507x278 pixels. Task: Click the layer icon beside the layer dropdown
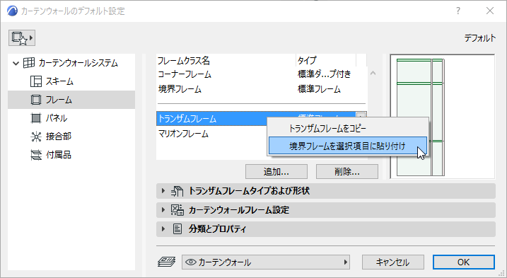(x=166, y=262)
